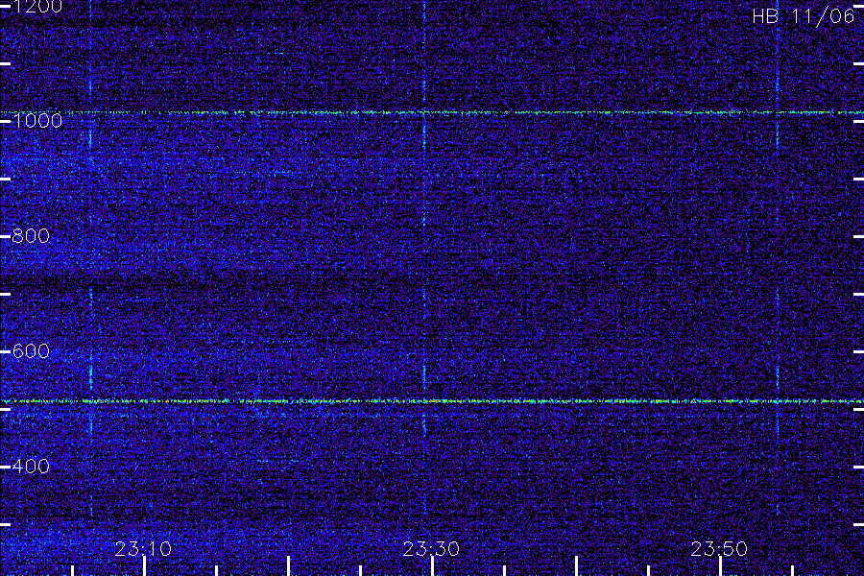
Task: Click the 1000 frequency axis label
Action: click(x=37, y=121)
